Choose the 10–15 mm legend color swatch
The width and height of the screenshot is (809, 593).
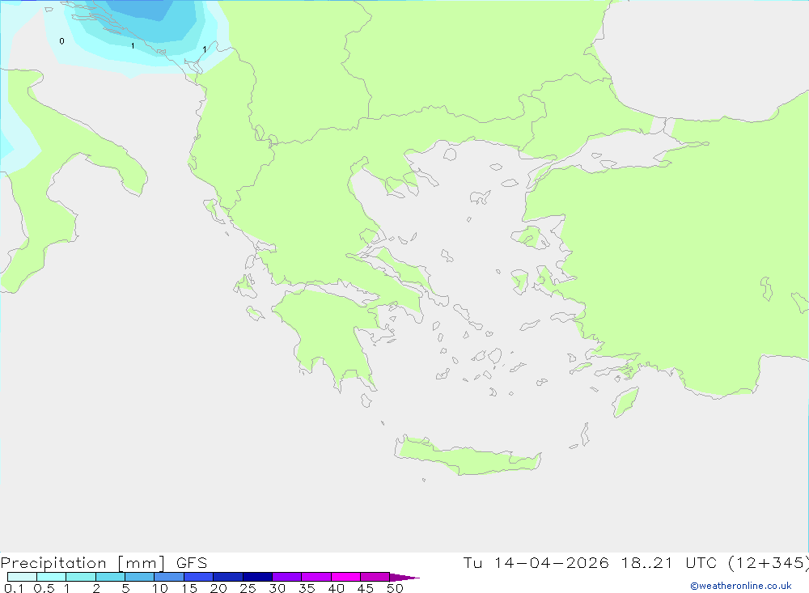[x=169, y=577]
